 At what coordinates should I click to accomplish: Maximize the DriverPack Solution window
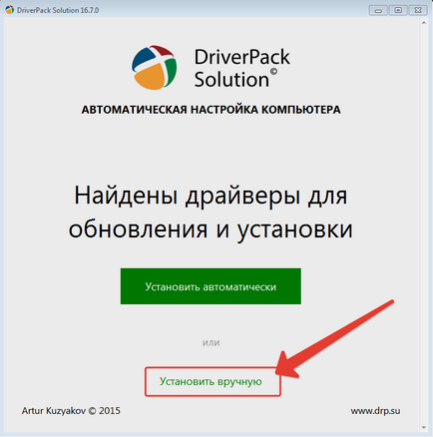(398, 10)
